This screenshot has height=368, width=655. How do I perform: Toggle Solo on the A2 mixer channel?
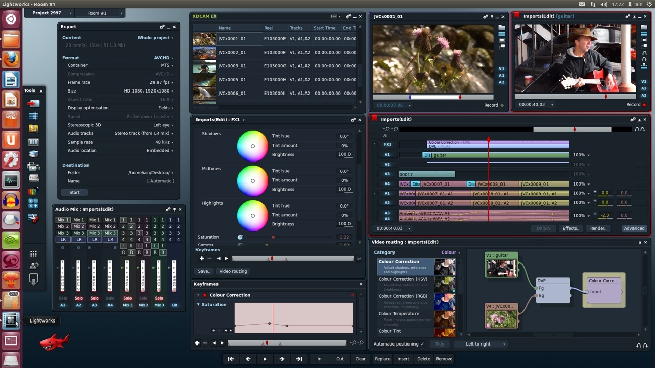point(79,298)
